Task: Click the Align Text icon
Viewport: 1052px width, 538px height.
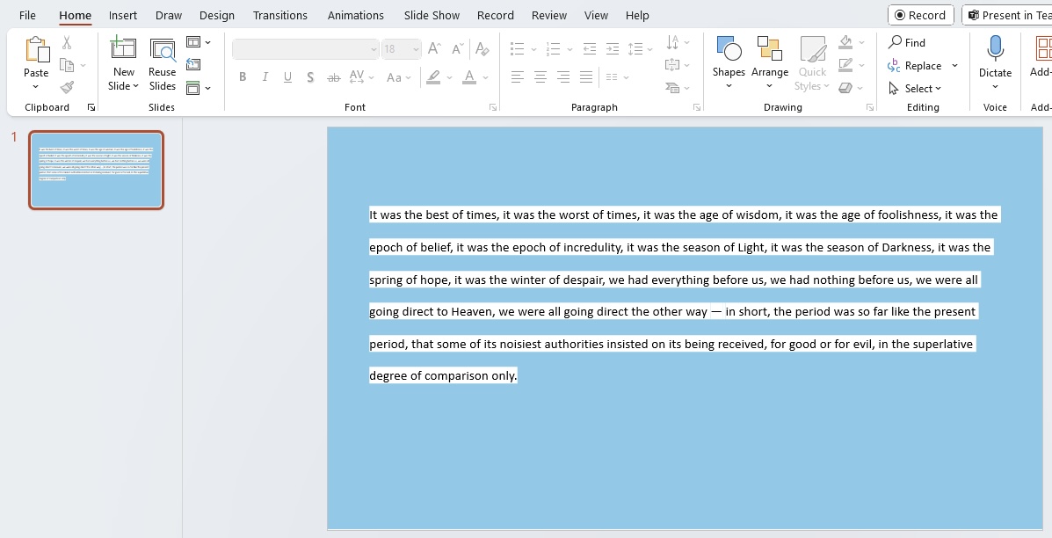Action: coord(672,64)
